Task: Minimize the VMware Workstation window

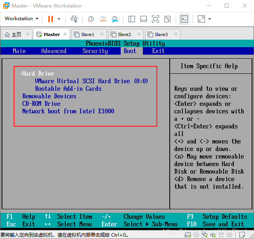Action: 209,6
